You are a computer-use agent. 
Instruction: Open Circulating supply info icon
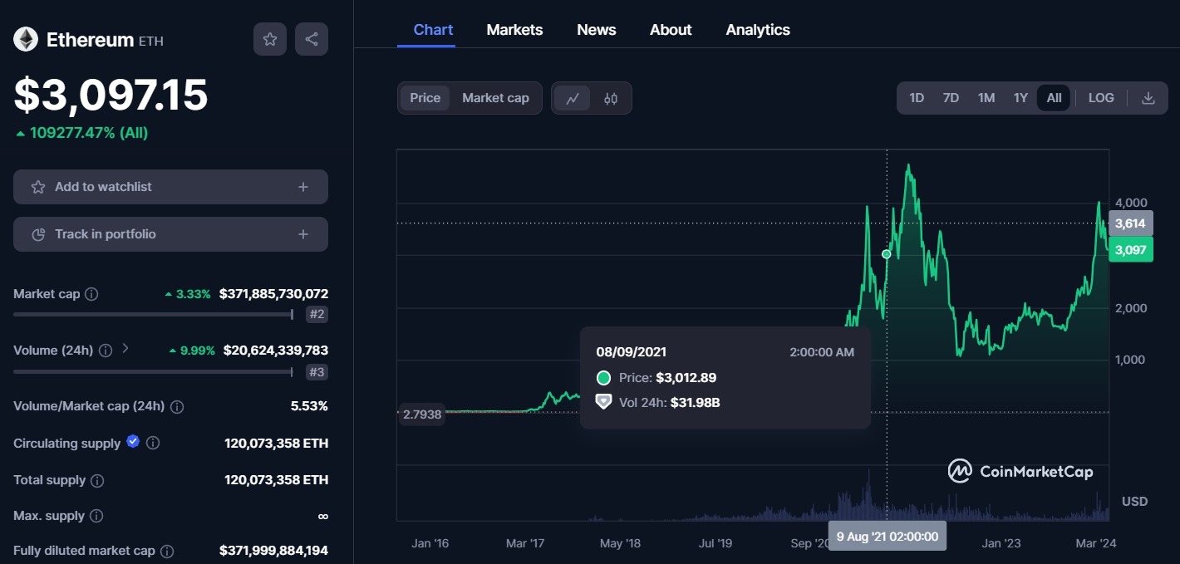click(153, 444)
